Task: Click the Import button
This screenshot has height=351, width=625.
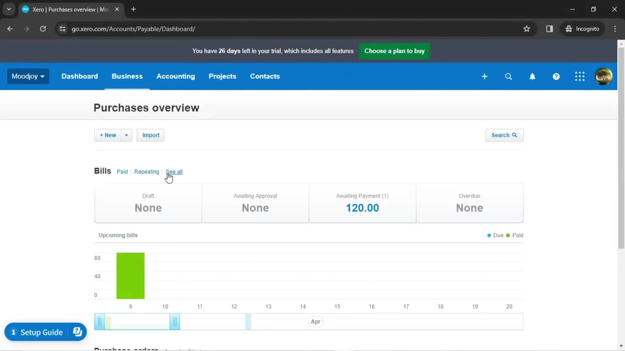Action: pos(150,135)
